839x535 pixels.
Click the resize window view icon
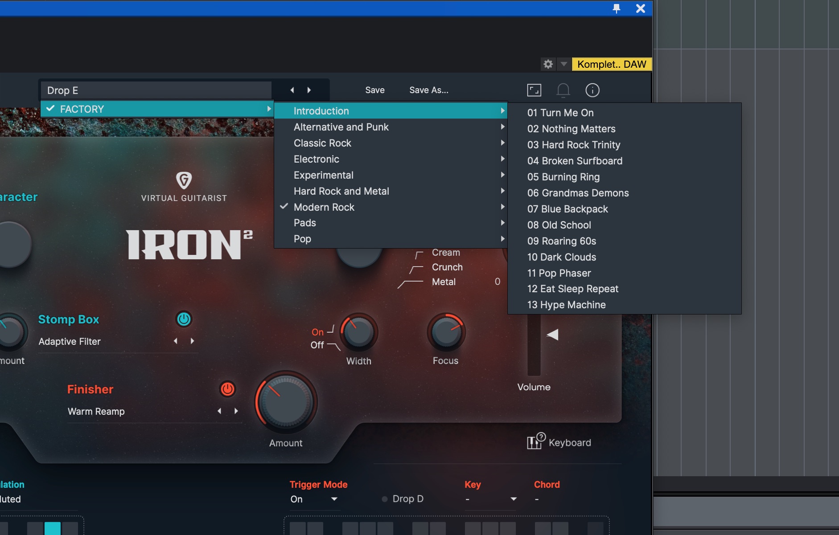(534, 90)
